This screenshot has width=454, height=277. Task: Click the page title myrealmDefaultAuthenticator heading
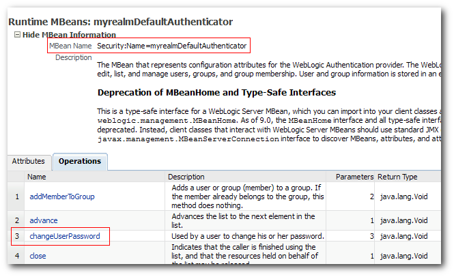pos(120,22)
